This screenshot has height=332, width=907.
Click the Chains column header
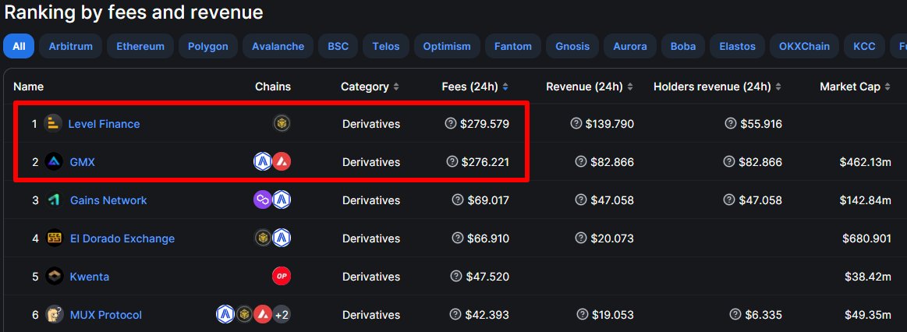click(273, 87)
